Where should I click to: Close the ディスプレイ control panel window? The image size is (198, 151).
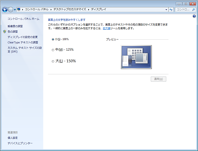pyautogui.click(x=193, y=3)
